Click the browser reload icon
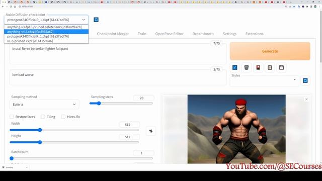Image resolution: width=322 pixels, height=181 pixels. click(11, 7)
